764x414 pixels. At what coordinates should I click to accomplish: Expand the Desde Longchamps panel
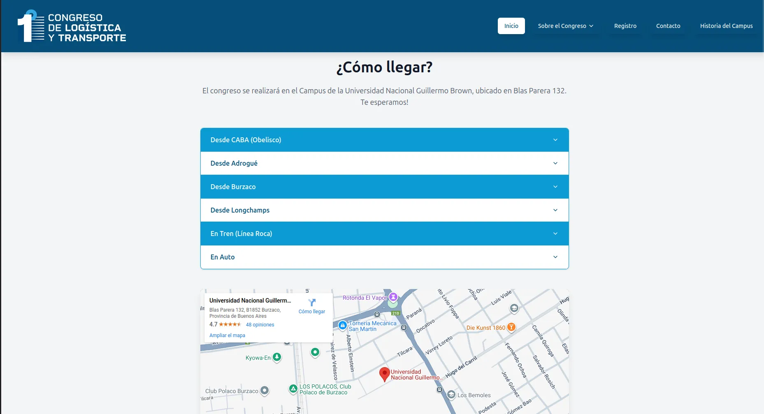384,210
